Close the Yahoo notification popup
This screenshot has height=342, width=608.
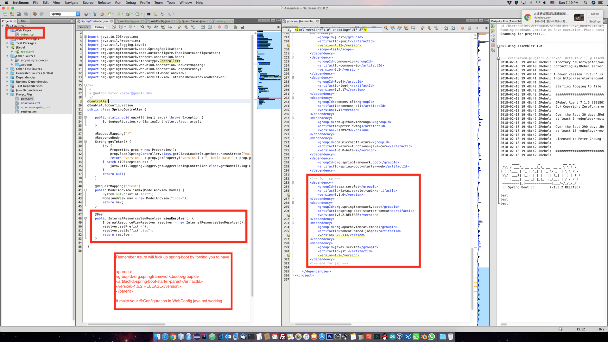coord(594,14)
